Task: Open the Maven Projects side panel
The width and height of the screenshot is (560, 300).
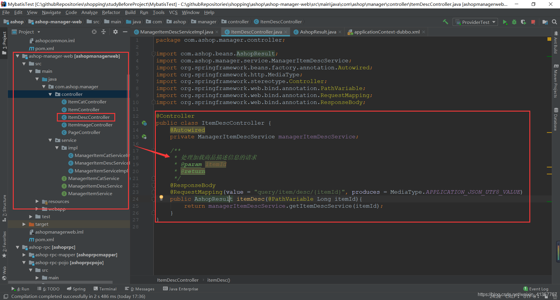Action: [556, 81]
